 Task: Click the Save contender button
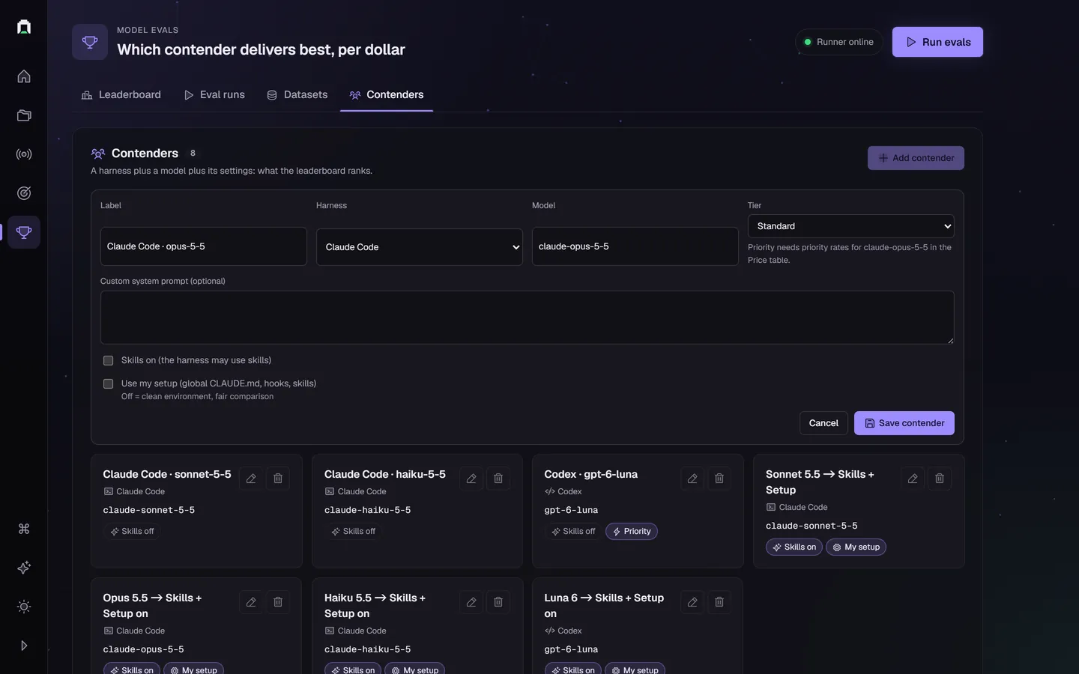point(904,423)
